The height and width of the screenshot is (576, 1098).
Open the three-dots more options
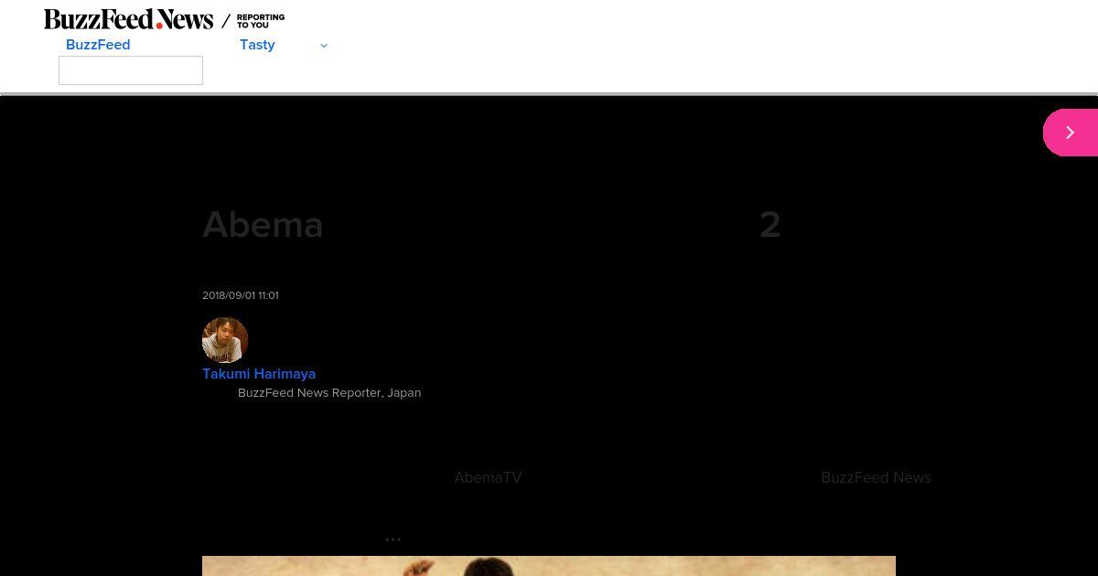[x=393, y=539]
